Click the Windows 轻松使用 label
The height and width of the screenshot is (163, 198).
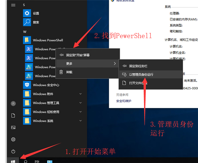46,112
